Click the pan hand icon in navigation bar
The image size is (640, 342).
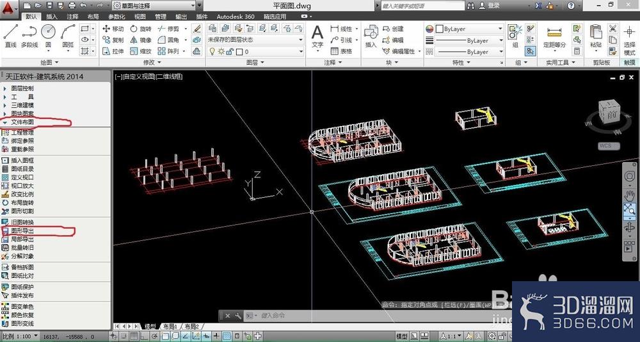629,195
